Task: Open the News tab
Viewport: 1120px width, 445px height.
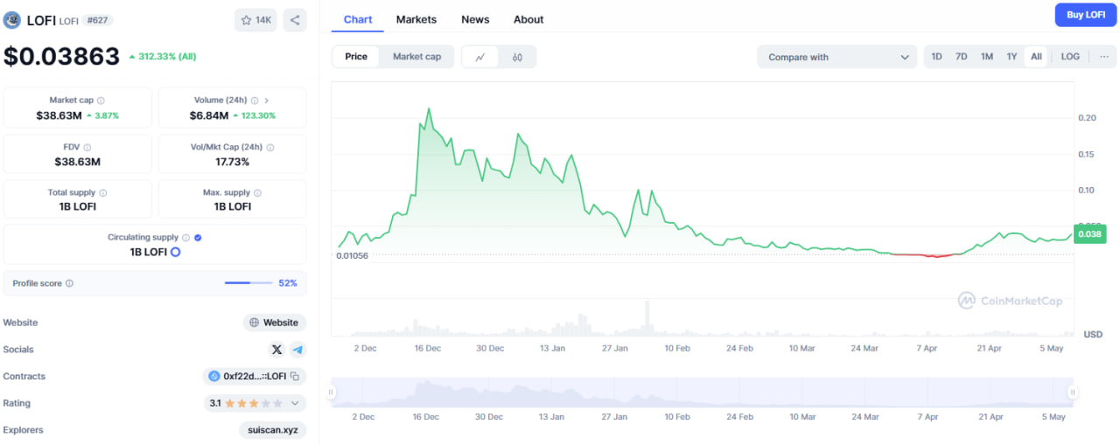Action: pos(475,19)
